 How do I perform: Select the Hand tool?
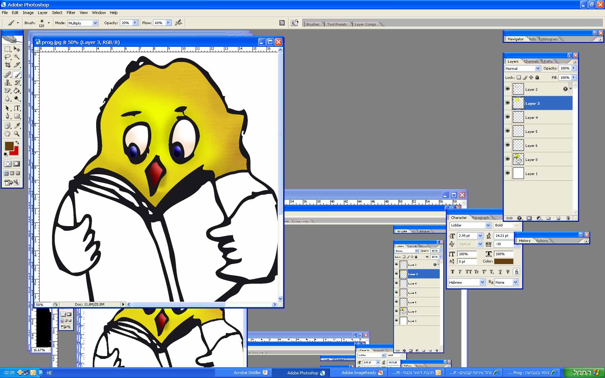8,134
